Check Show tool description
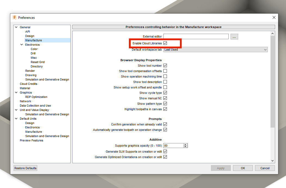286x188 pixels. coord(165,82)
